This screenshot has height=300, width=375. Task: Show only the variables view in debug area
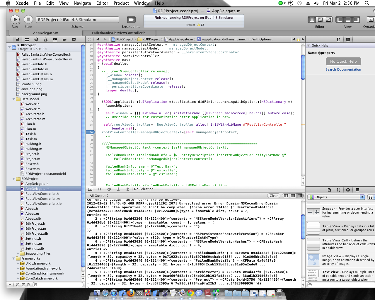click(x=286, y=196)
